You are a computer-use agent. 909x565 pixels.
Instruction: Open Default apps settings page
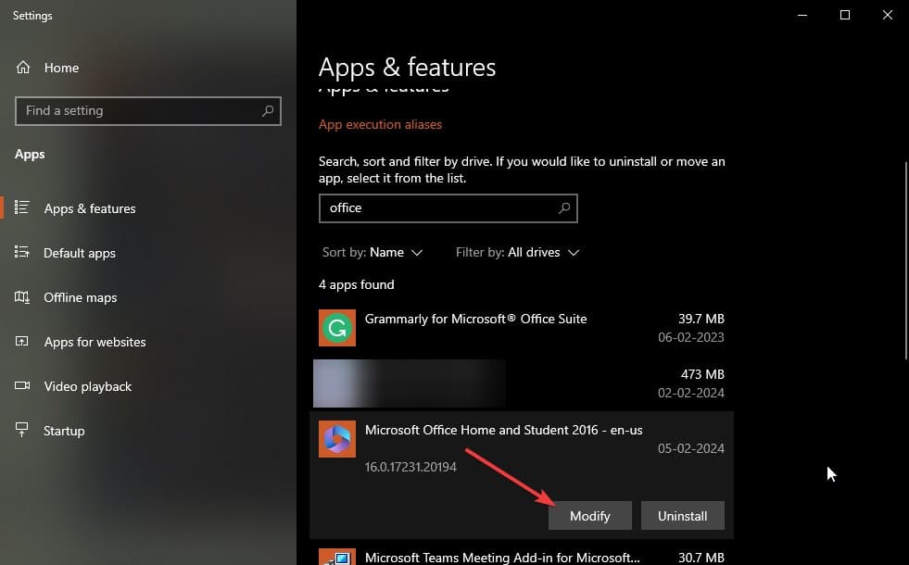pos(80,253)
